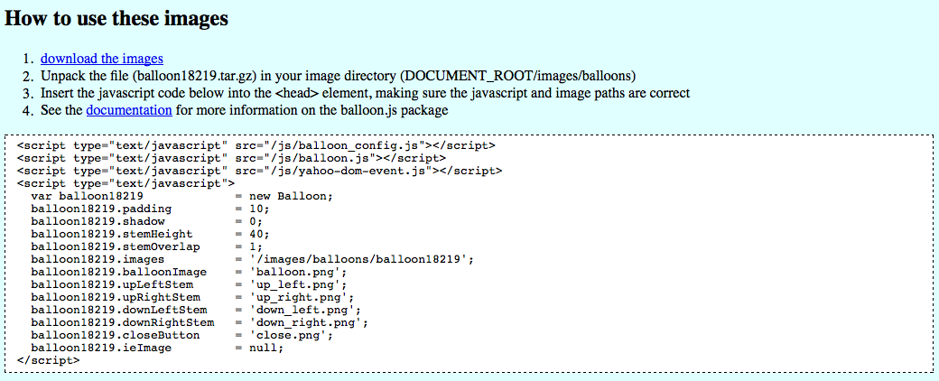Click the 'var balloon18219 = new Balloon;' line
Screen dimensions: 939x381
pos(182,196)
